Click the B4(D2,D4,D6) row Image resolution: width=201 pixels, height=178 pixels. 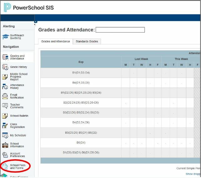pos(120,122)
